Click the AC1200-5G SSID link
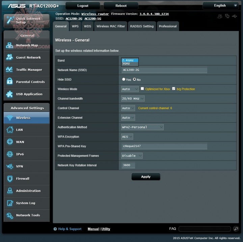Viewport: 243px width, 242px height. (x=93, y=19)
